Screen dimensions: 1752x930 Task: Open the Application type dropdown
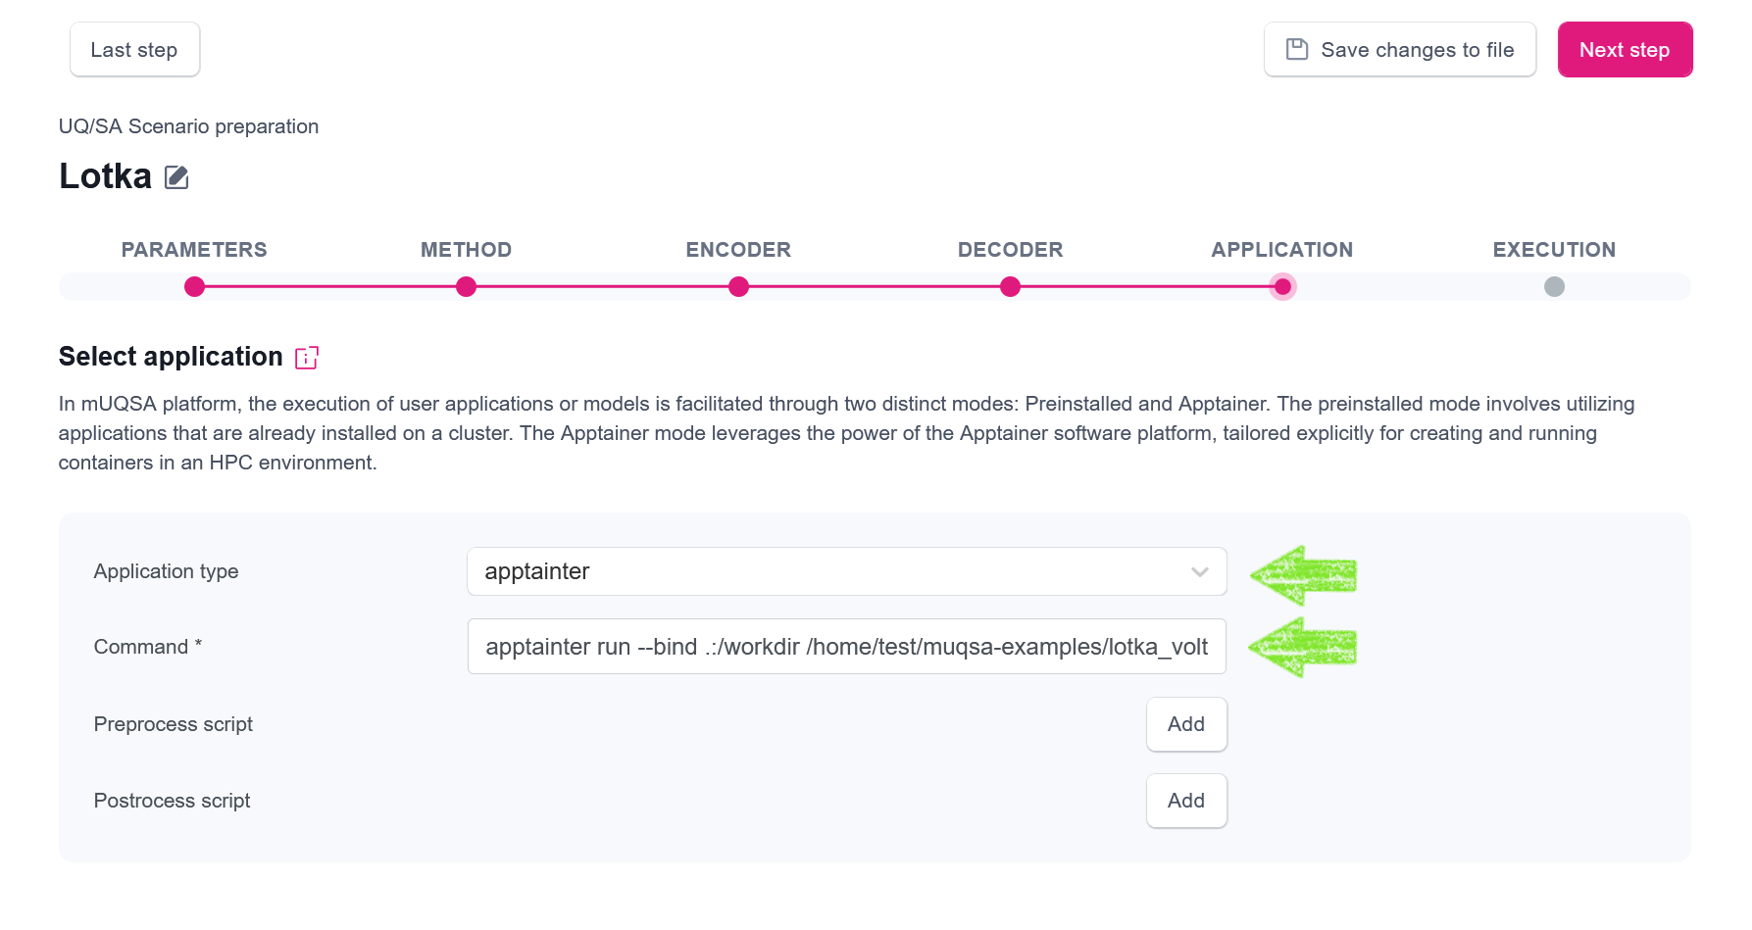click(x=847, y=571)
